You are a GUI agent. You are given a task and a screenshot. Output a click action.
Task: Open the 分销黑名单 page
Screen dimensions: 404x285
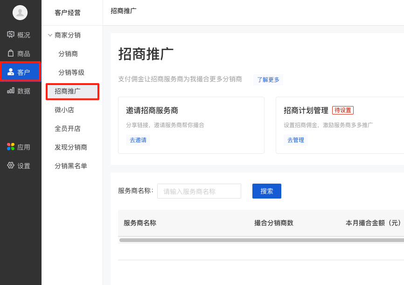[71, 166]
